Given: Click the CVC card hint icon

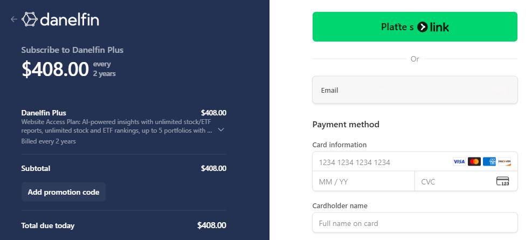Looking at the screenshot, I should (x=502, y=182).
